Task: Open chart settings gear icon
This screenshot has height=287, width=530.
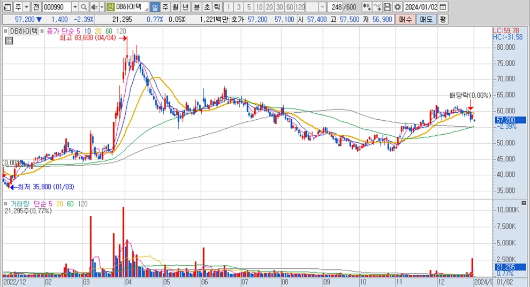Action: 398,7
